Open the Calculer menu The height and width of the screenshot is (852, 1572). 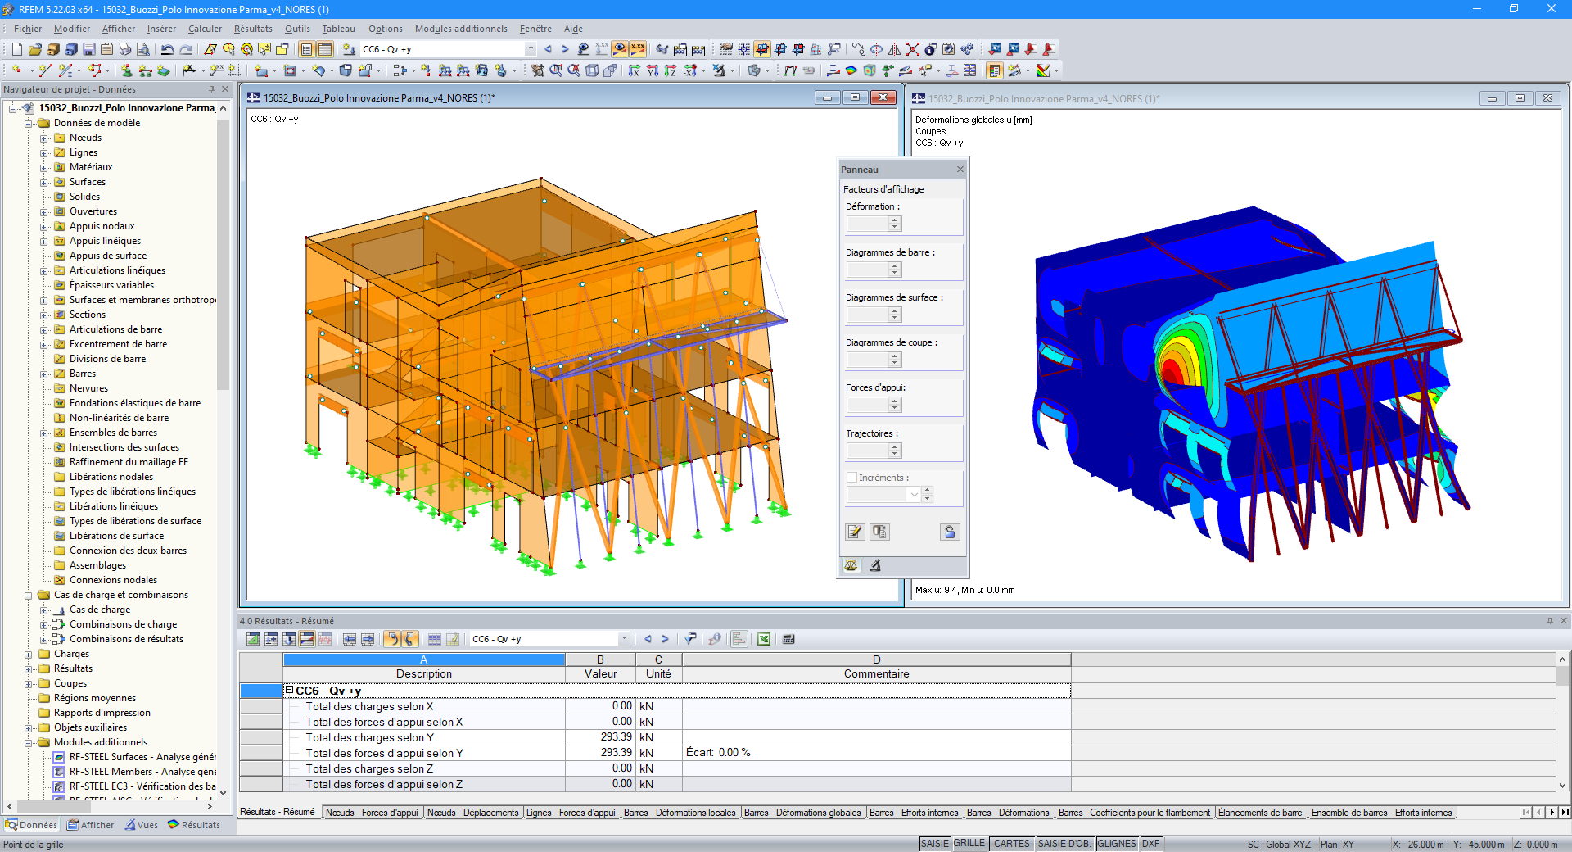click(x=205, y=29)
